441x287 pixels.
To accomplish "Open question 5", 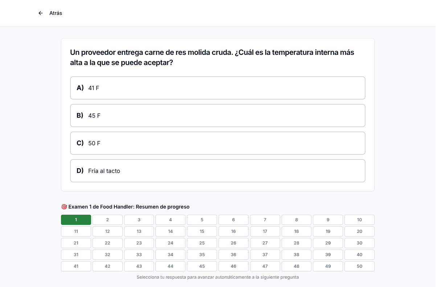I will pos(202,220).
